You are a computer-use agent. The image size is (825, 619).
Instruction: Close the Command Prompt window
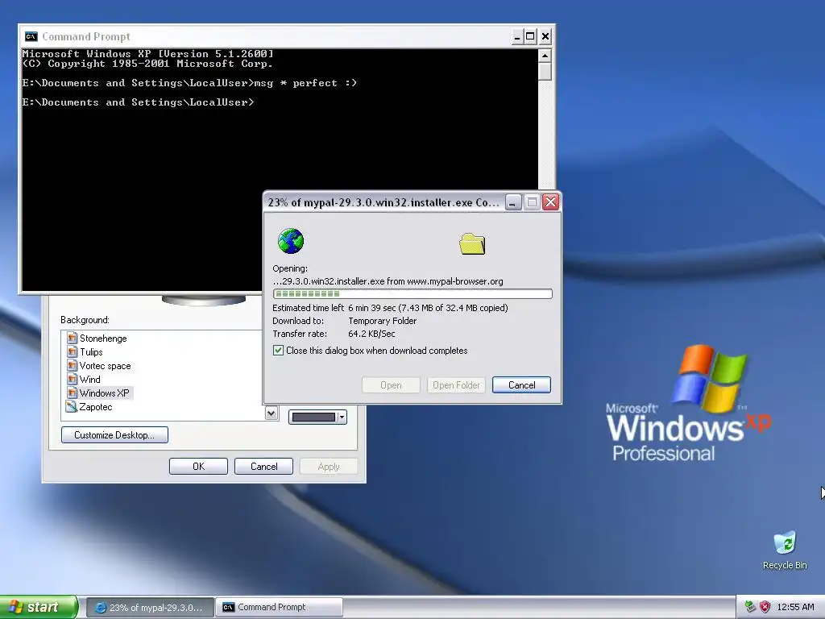(x=545, y=36)
